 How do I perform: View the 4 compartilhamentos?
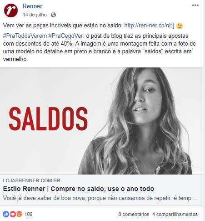(x=175, y=214)
